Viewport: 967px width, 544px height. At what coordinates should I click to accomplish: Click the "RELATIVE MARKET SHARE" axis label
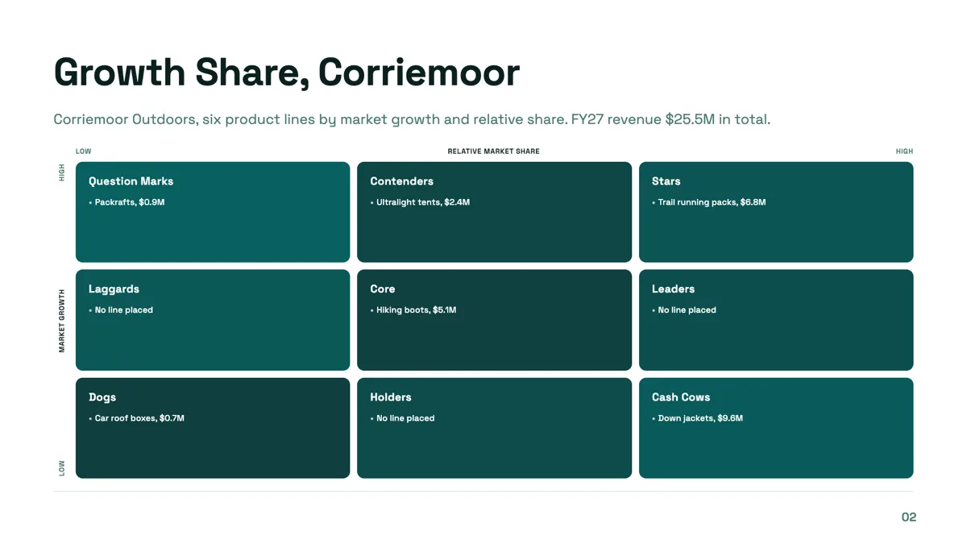click(x=494, y=152)
